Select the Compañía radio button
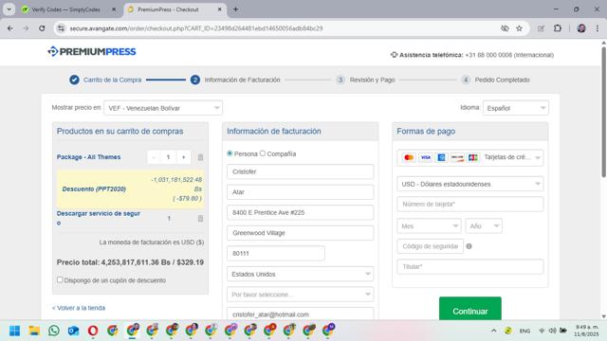This screenshot has width=607, height=341. click(x=263, y=153)
